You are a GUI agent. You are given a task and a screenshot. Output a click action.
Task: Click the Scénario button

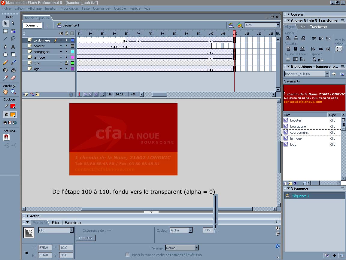click(32, 25)
